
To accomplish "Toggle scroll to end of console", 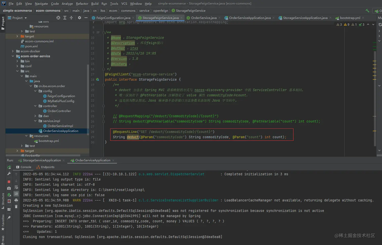I will pyautogui.click(x=16, y=194).
